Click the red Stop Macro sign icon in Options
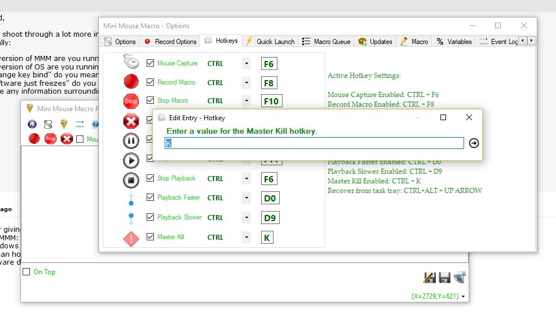The width and height of the screenshot is (556, 316). click(x=131, y=101)
